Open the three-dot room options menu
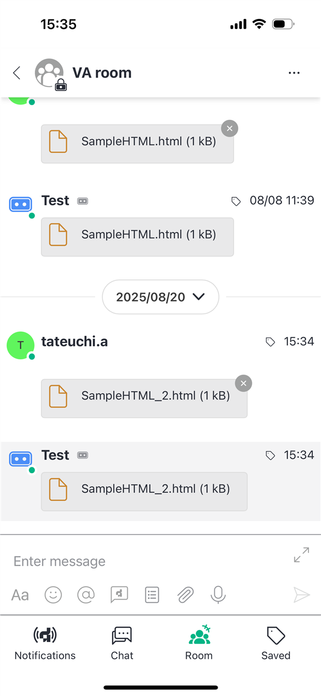The width and height of the screenshot is (321, 696). pos(294,73)
